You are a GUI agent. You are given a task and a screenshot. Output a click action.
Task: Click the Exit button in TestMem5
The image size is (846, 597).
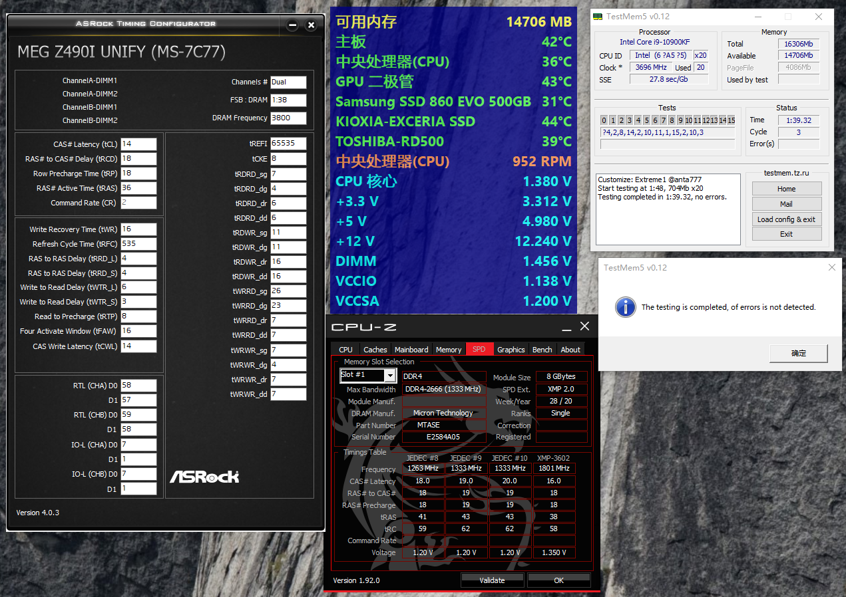point(787,234)
